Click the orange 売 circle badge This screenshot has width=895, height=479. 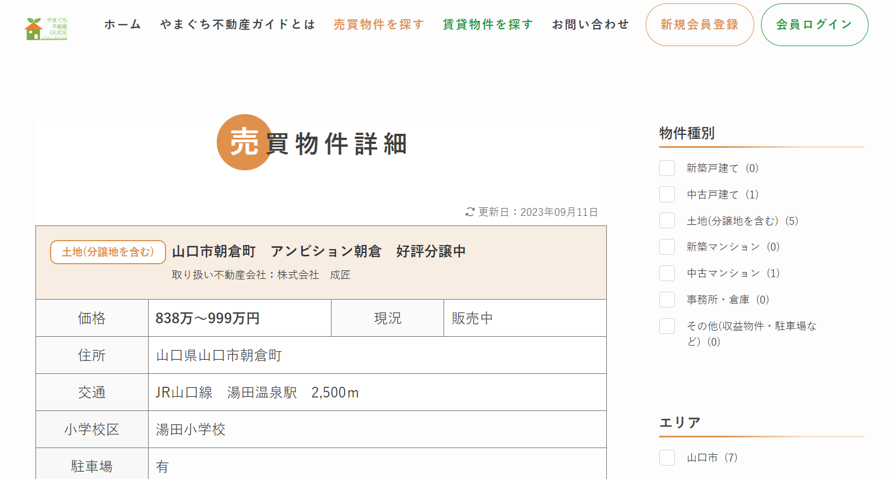(x=244, y=142)
